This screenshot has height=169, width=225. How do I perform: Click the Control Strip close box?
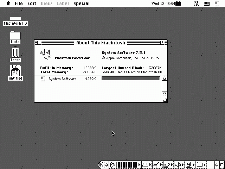(222, 165)
